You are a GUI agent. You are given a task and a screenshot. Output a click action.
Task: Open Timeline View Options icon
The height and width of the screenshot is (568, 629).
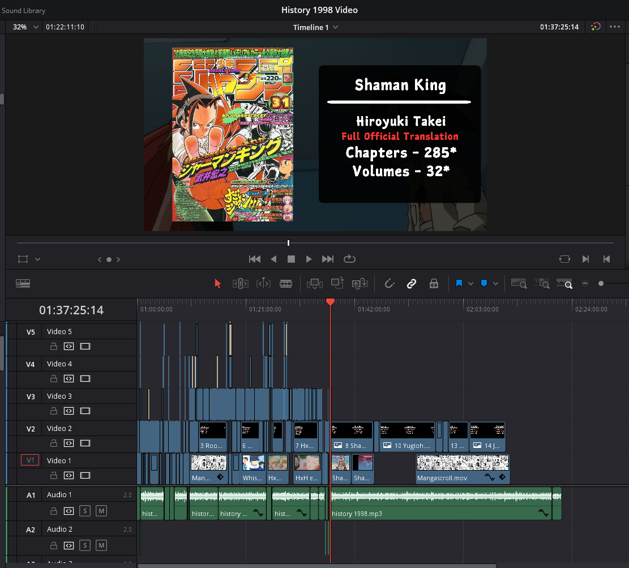pos(23,284)
